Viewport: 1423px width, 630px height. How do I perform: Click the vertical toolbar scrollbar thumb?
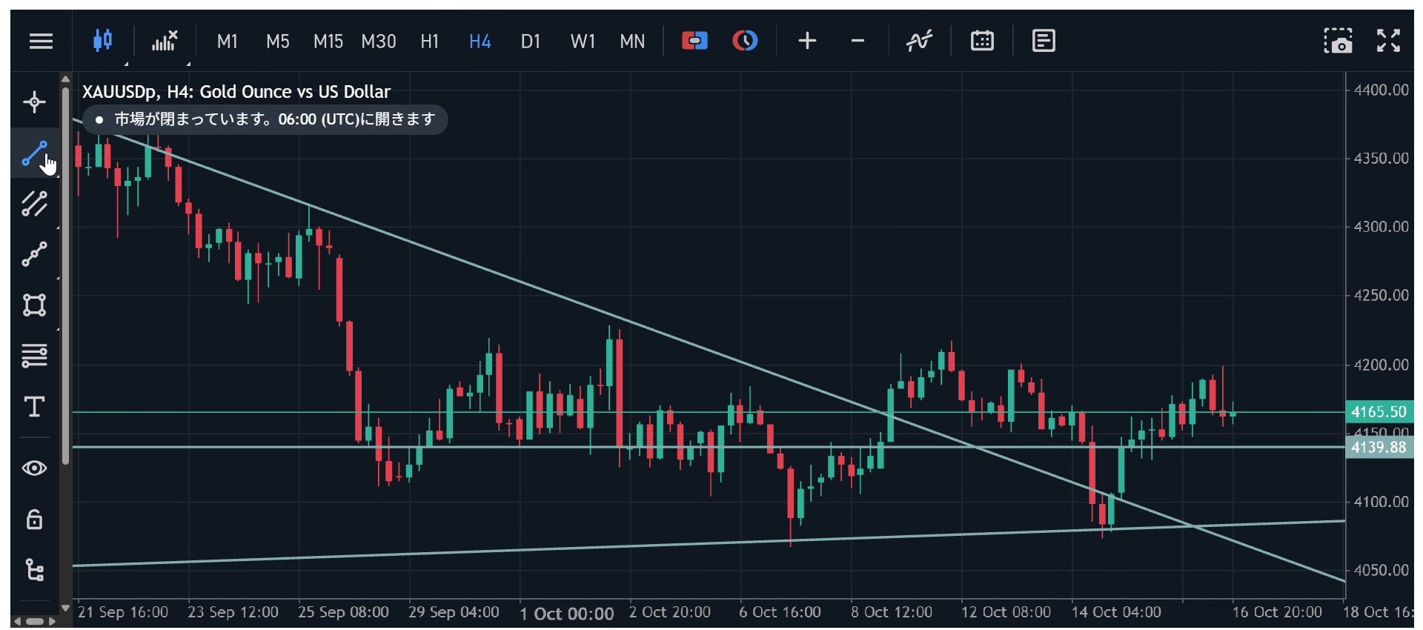pos(66,276)
